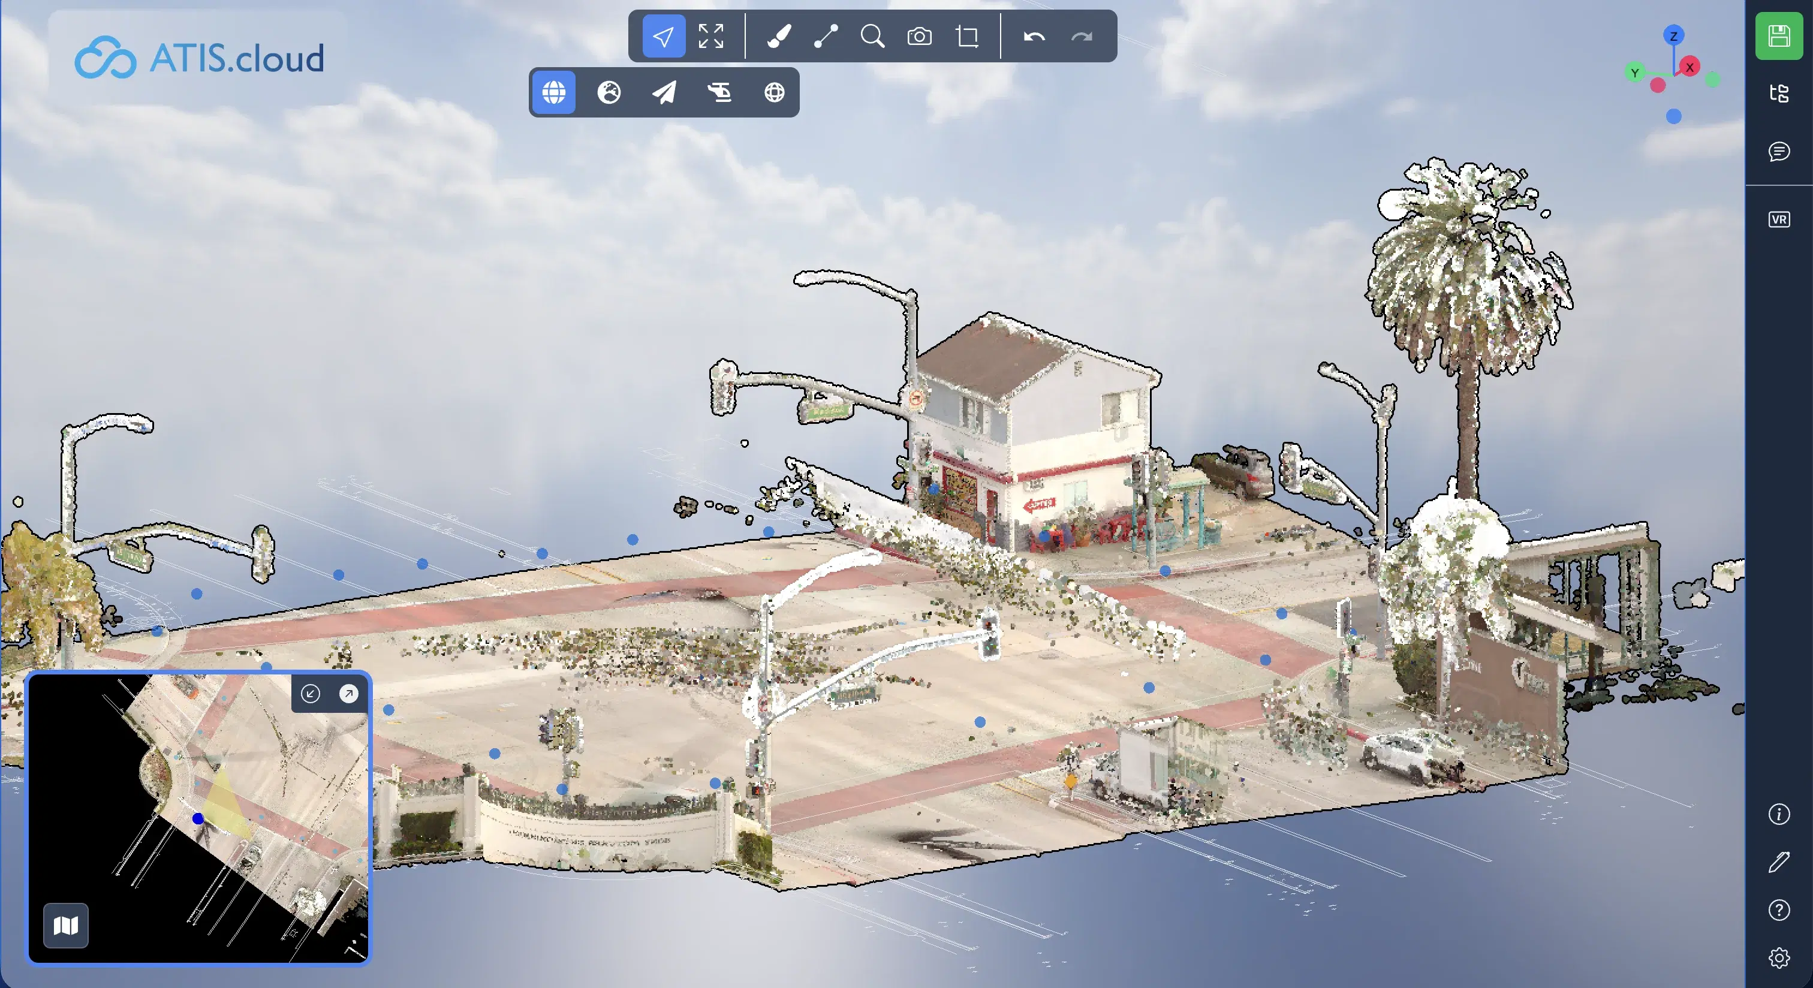
Task: Activate the line measurement tool
Action: (826, 37)
